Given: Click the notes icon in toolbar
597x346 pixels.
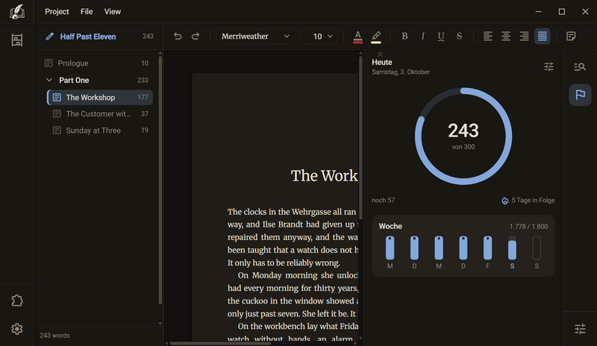Looking at the screenshot, I should point(571,36).
